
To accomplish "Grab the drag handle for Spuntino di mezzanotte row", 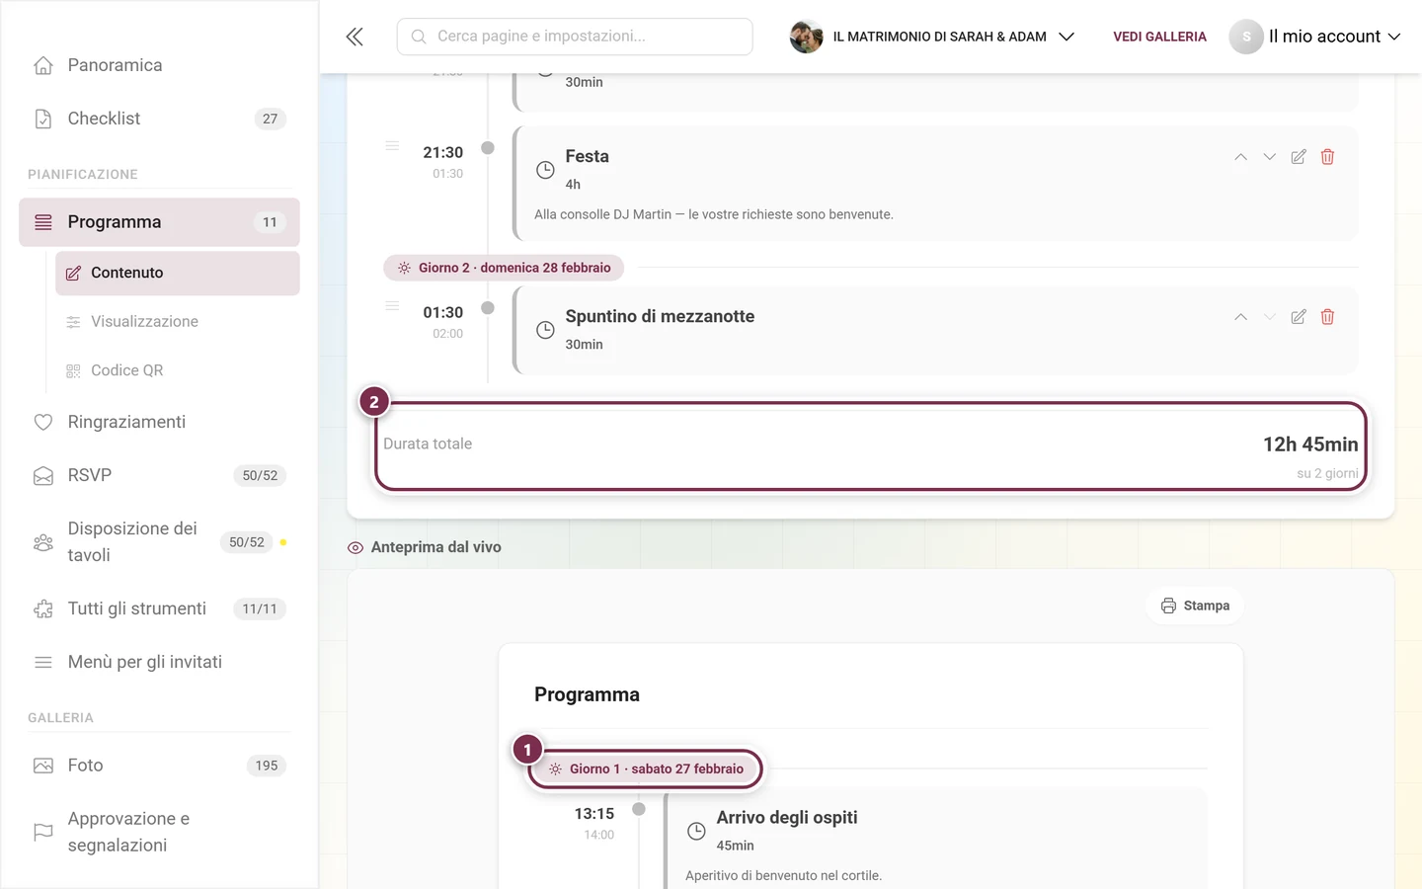I will pyautogui.click(x=392, y=306).
